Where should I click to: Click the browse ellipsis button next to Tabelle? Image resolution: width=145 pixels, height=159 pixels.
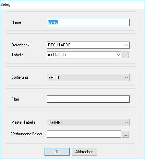click(125, 55)
